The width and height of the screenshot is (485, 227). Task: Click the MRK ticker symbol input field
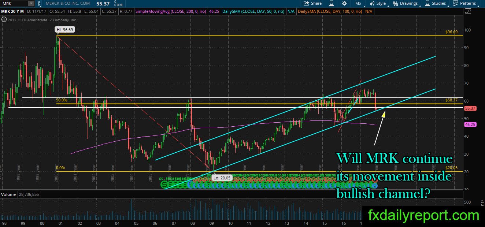click(14, 4)
